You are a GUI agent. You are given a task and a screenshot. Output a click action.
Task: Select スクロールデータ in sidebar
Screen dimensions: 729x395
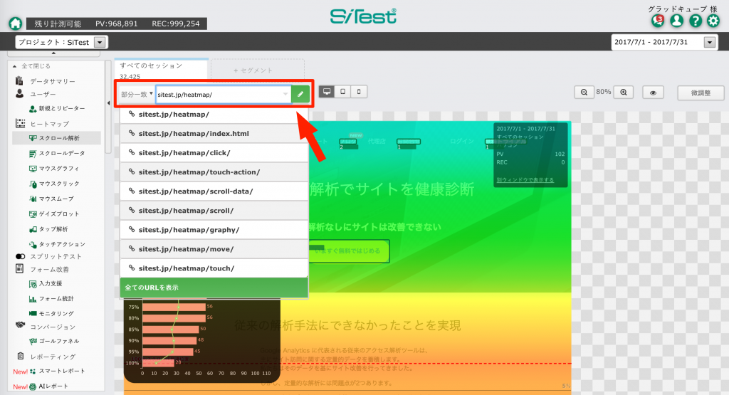click(x=57, y=153)
